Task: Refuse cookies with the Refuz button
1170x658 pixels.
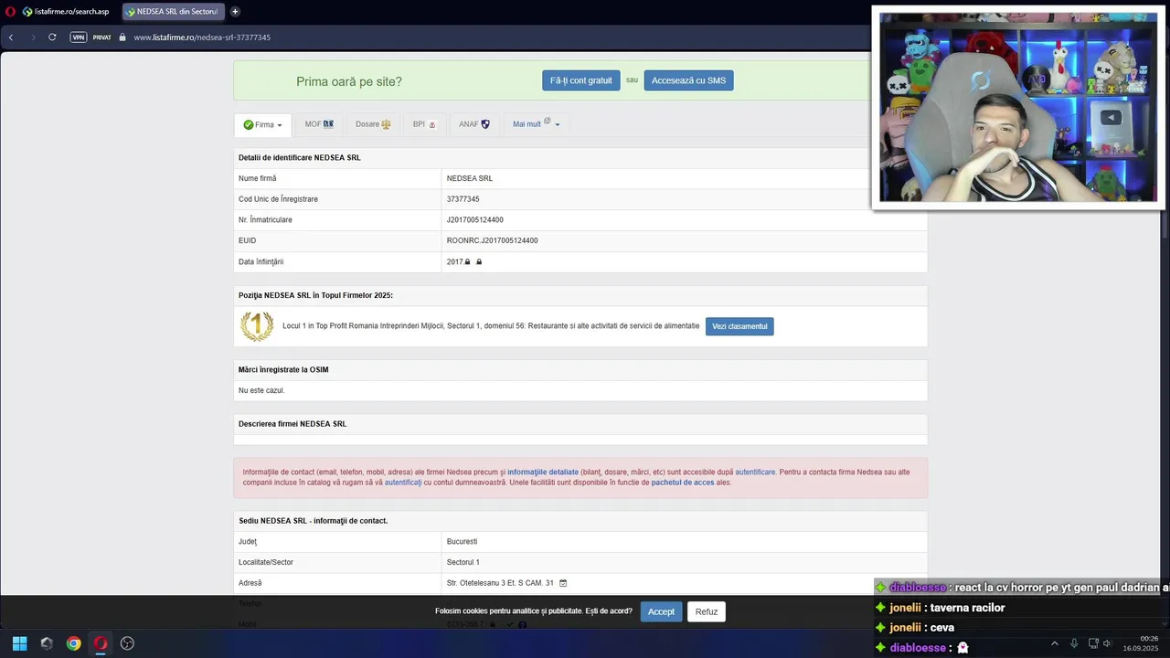Action: pyautogui.click(x=707, y=611)
